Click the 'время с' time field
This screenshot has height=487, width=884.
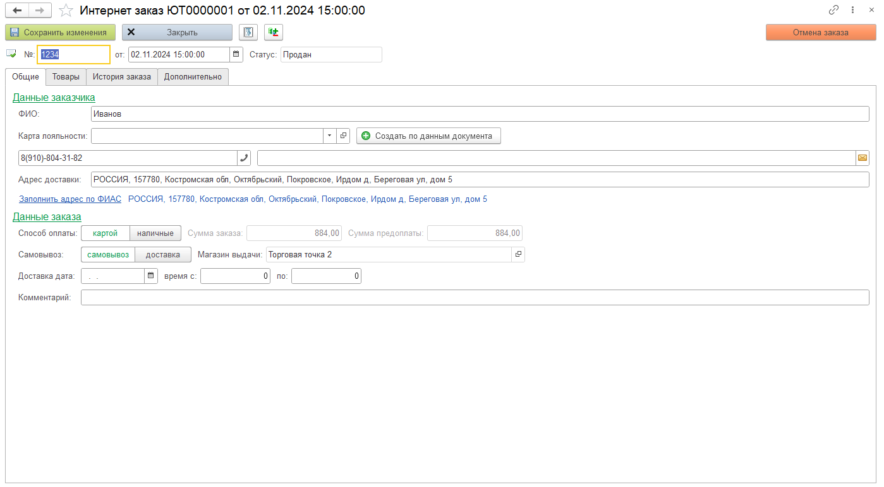point(235,276)
